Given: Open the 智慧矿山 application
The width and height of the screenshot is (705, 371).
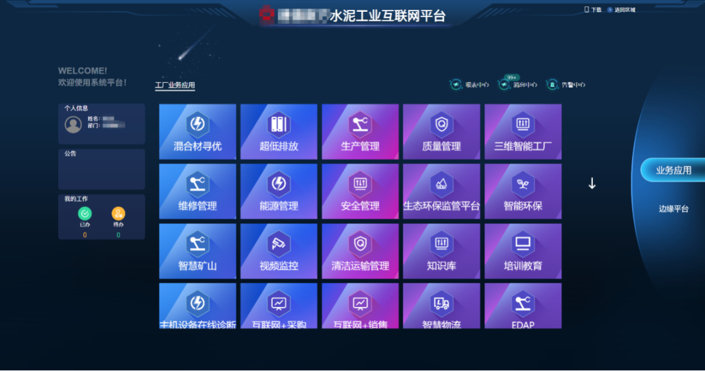Looking at the screenshot, I should tap(197, 251).
